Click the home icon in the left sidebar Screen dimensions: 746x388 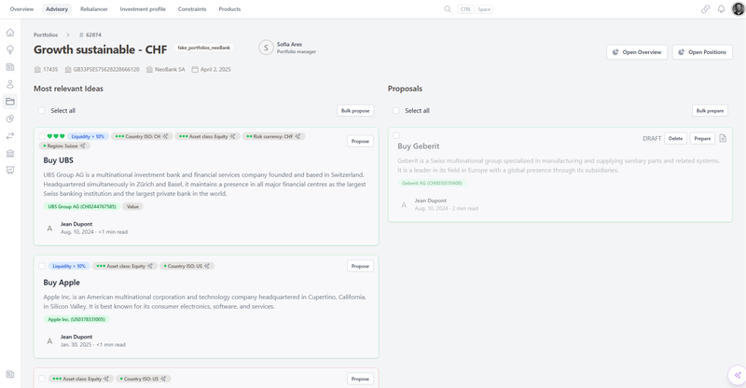click(10, 33)
